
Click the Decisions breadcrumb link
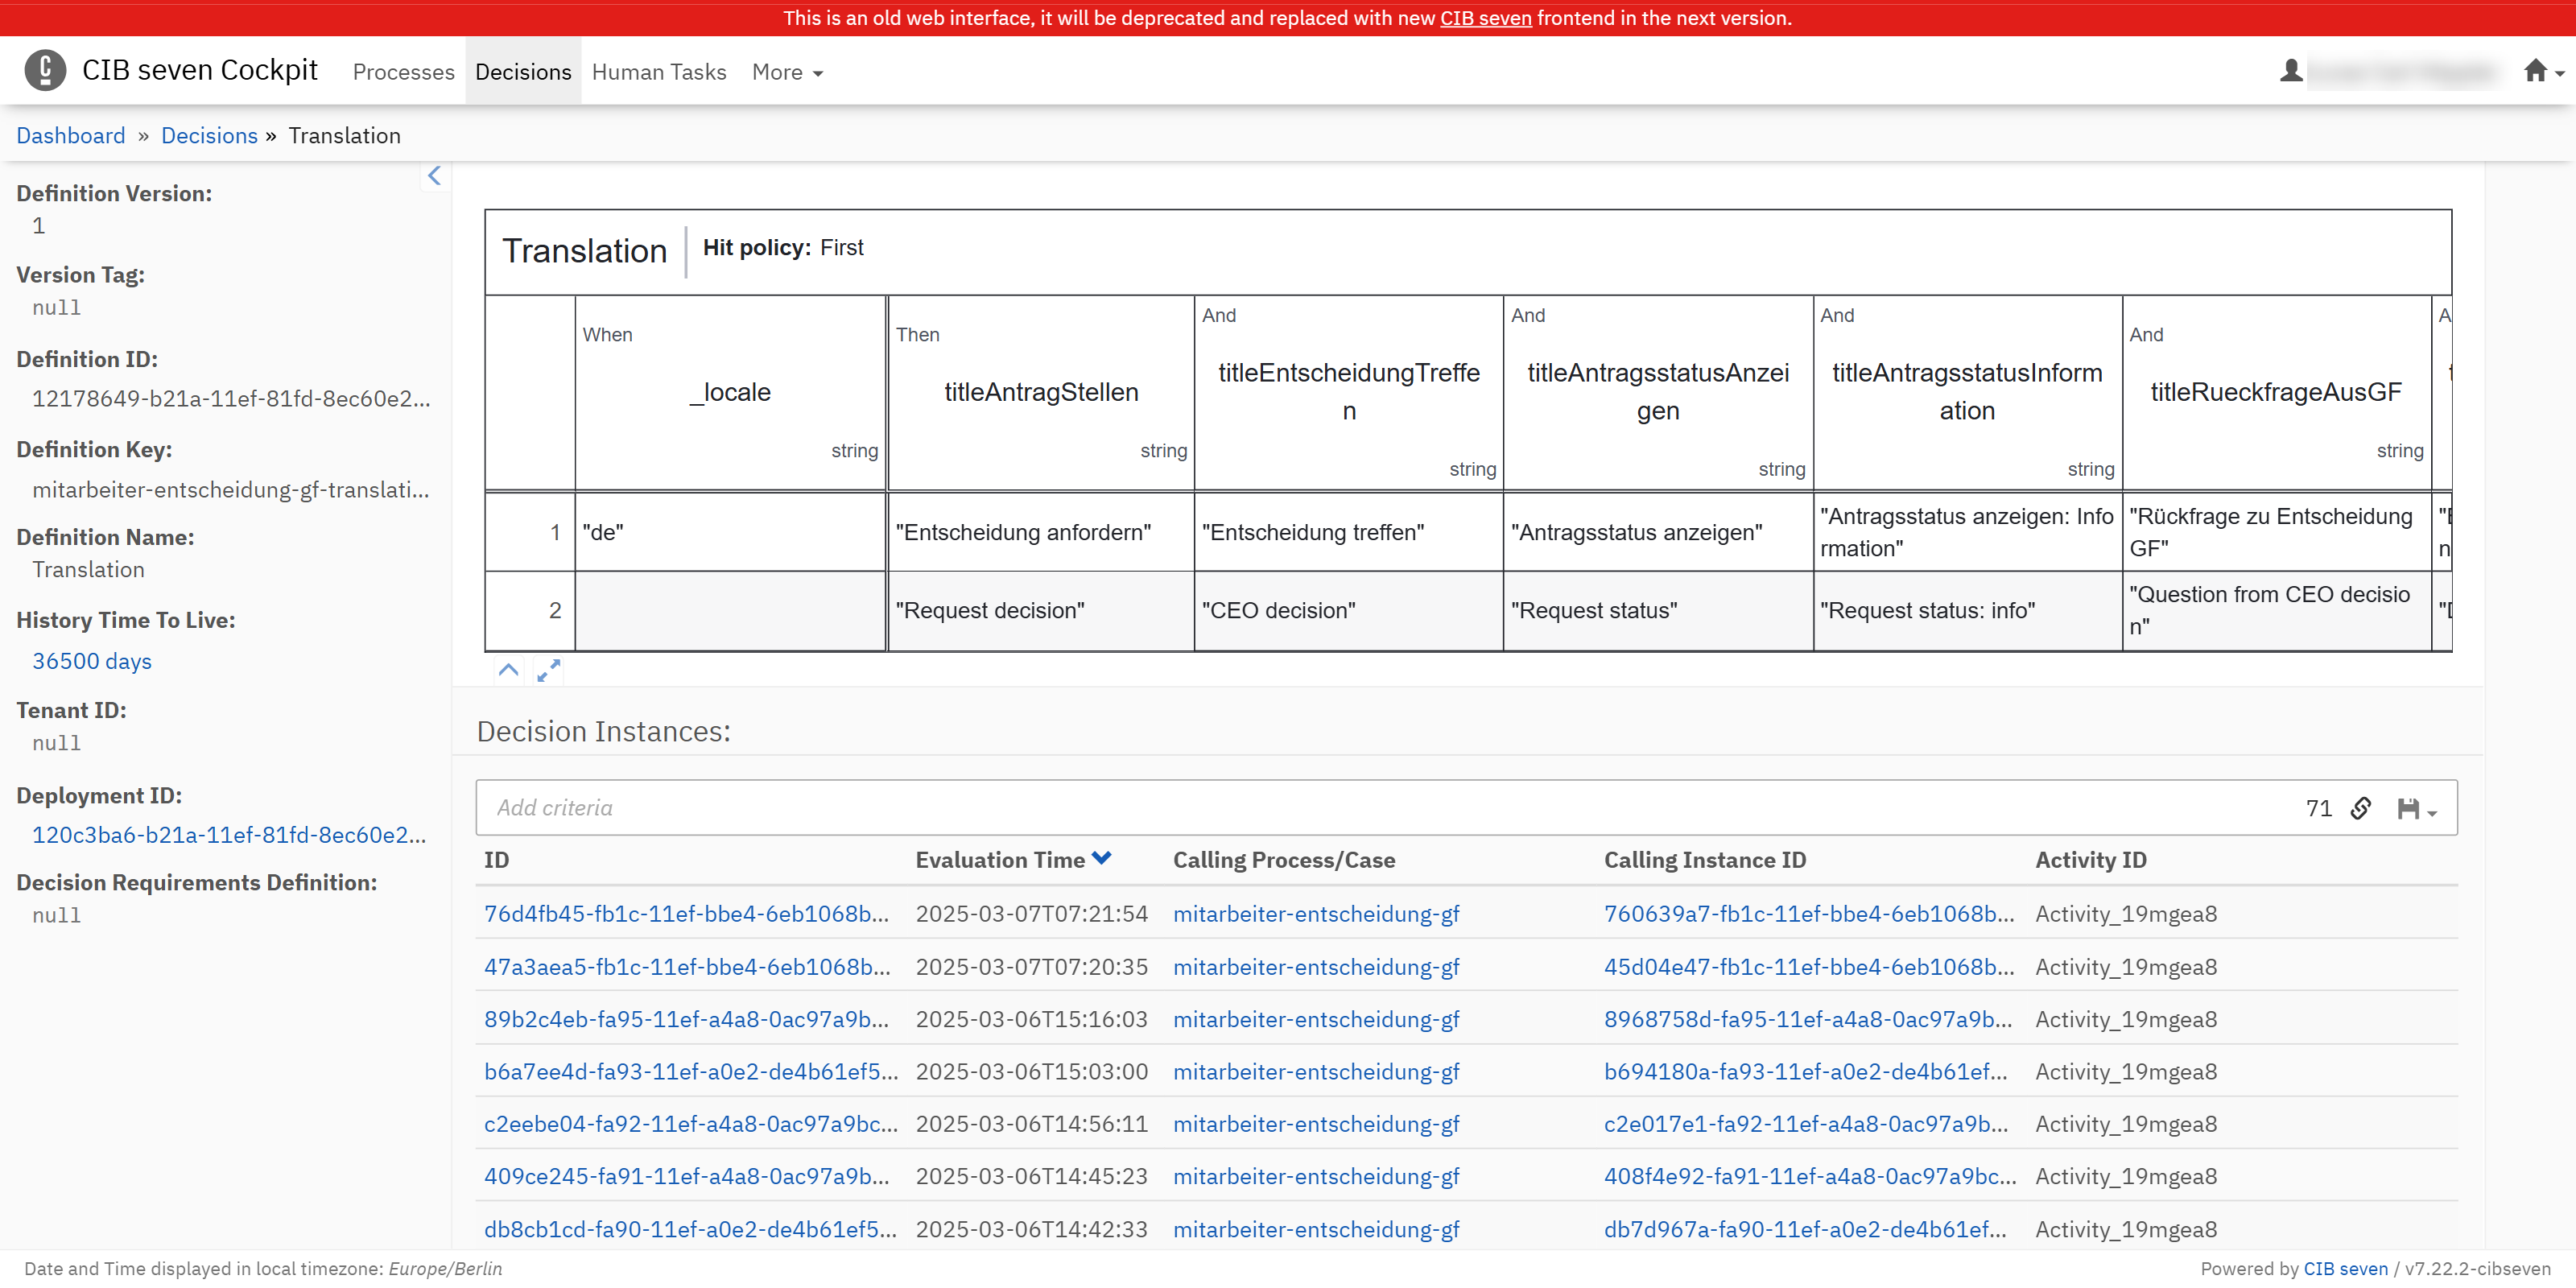[209, 136]
